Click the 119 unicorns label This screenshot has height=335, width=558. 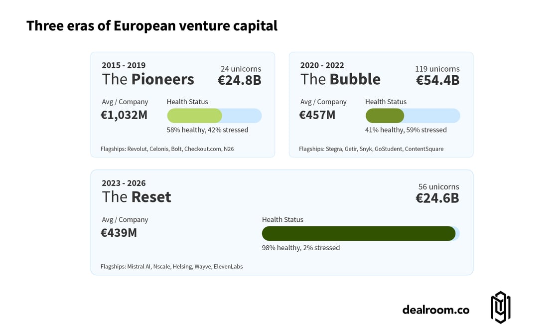coord(437,69)
